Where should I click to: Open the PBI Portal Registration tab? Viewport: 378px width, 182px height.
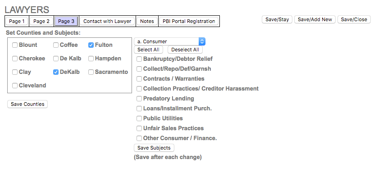(189, 21)
